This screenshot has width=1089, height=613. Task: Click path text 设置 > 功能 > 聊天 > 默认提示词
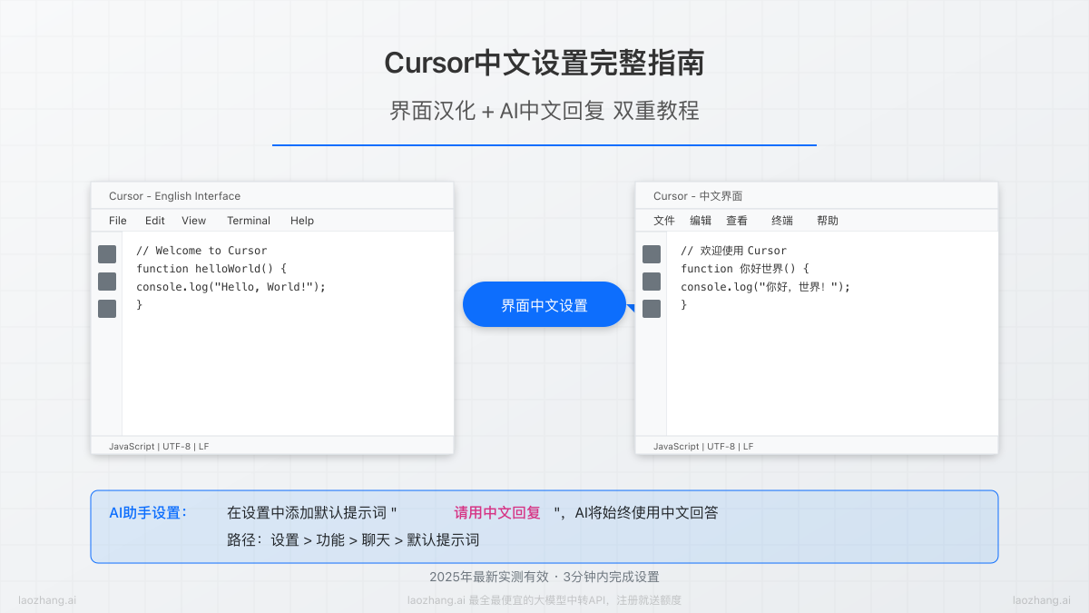[x=375, y=540]
